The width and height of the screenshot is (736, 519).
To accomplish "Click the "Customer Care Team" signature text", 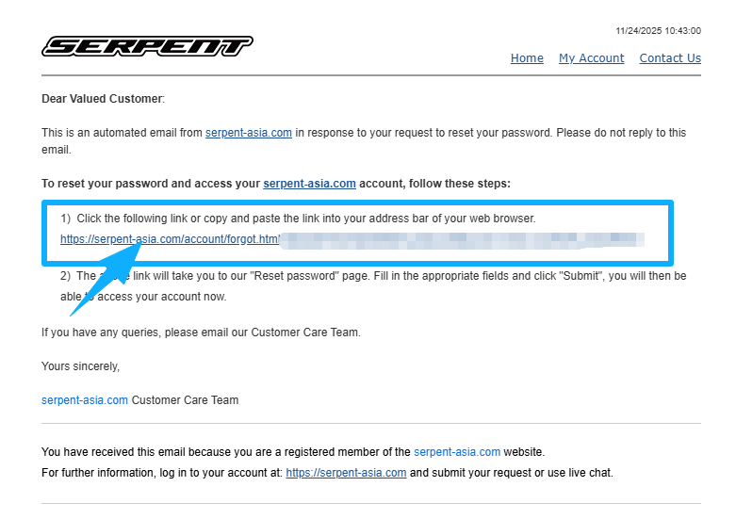I will coord(185,400).
